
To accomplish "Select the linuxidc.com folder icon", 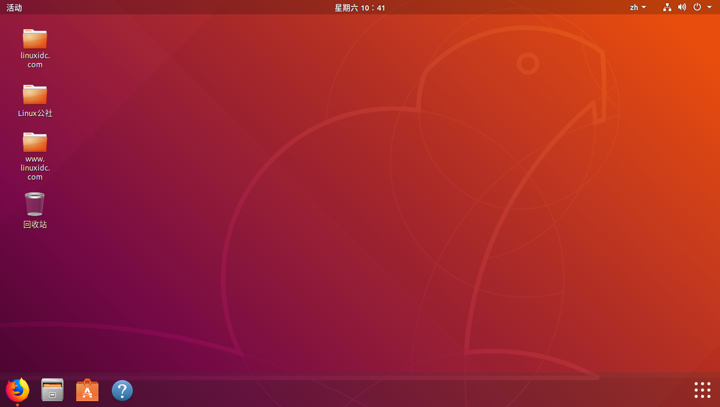I will 35,39.
